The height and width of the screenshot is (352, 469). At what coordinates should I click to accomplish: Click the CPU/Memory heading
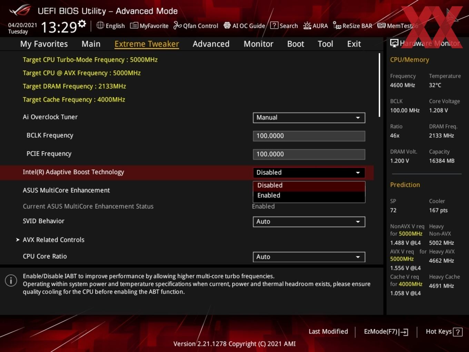(409, 60)
